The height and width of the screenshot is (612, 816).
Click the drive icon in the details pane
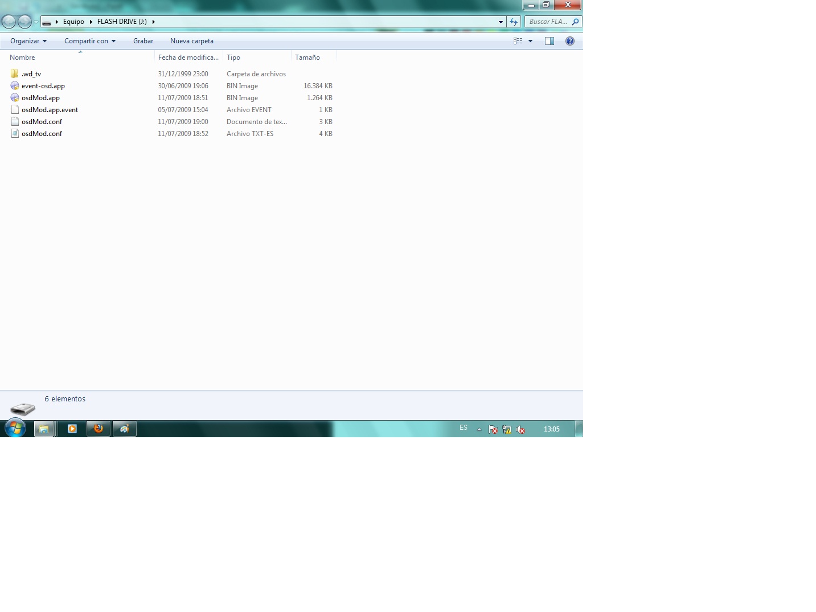[x=23, y=408]
